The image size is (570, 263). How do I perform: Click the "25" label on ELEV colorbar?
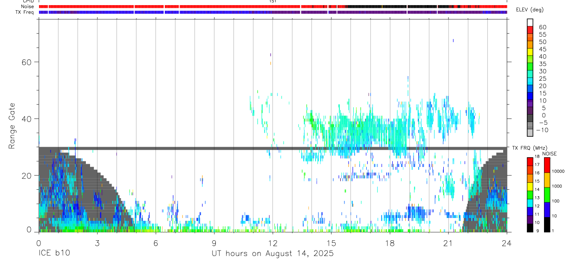pos(542,78)
